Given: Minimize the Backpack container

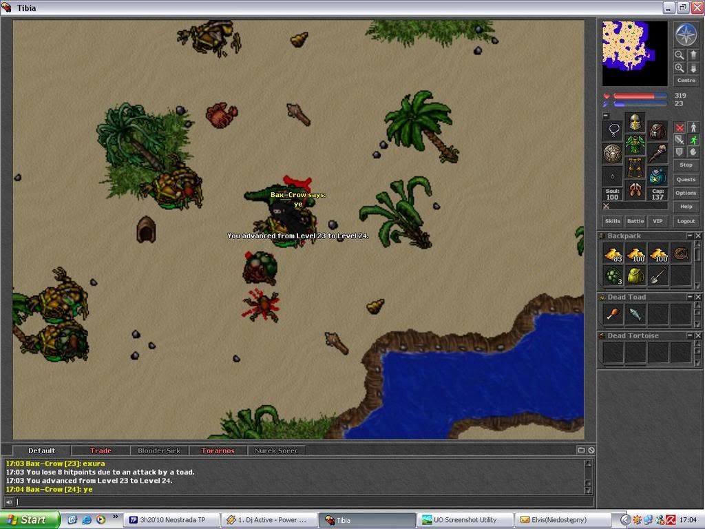Looking at the screenshot, I should (x=690, y=236).
